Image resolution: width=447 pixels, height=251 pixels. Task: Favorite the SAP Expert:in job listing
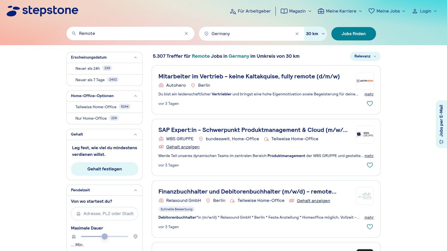point(370,165)
